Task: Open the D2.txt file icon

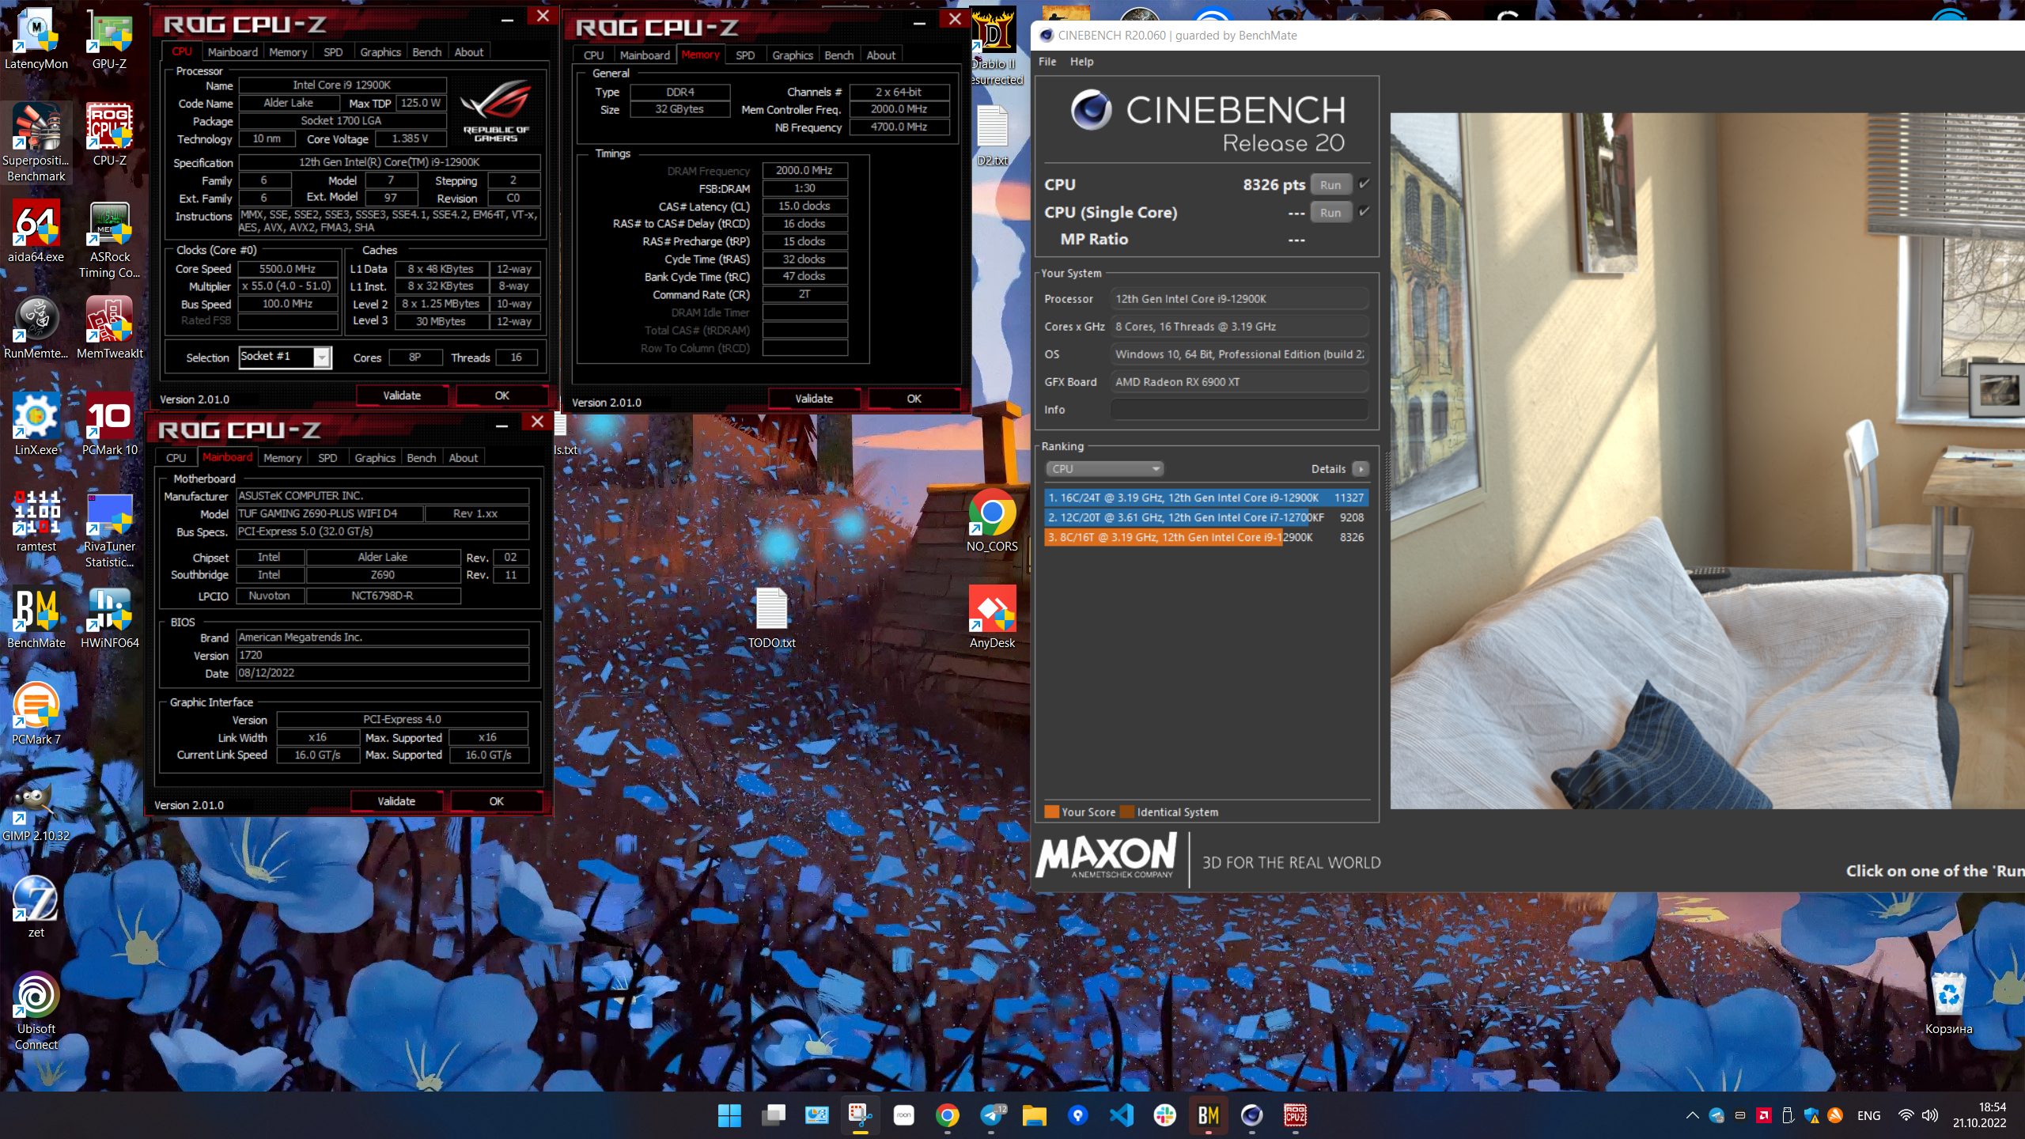Action: point(992,134)
